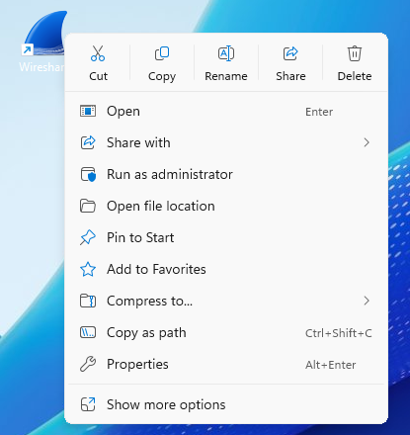Image resolution: width=410 pixels, height=435 pixels.
Task: Choose Open from the context menu
Action: [x=226, y=111]
